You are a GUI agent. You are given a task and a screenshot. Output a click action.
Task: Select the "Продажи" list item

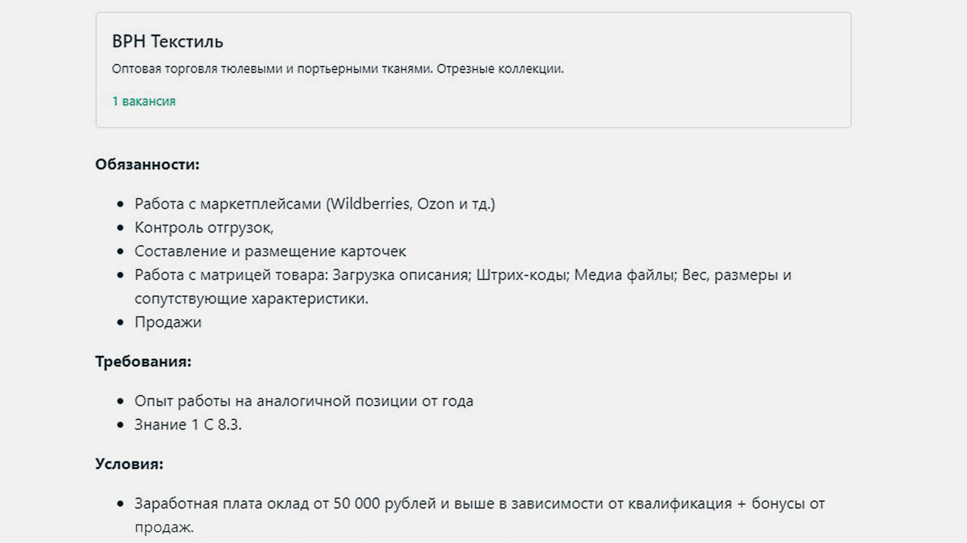point(168,322)
